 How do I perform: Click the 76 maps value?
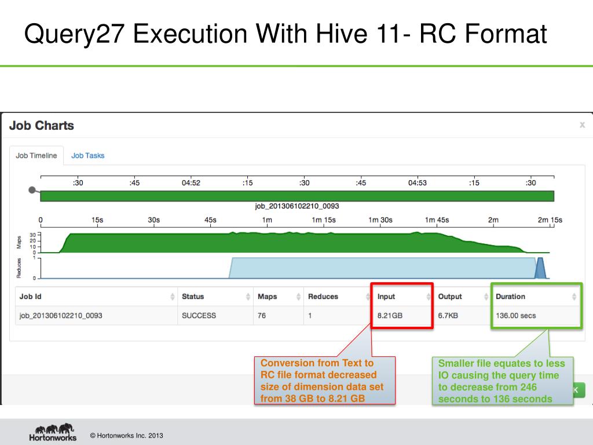(x=262, y=316)
